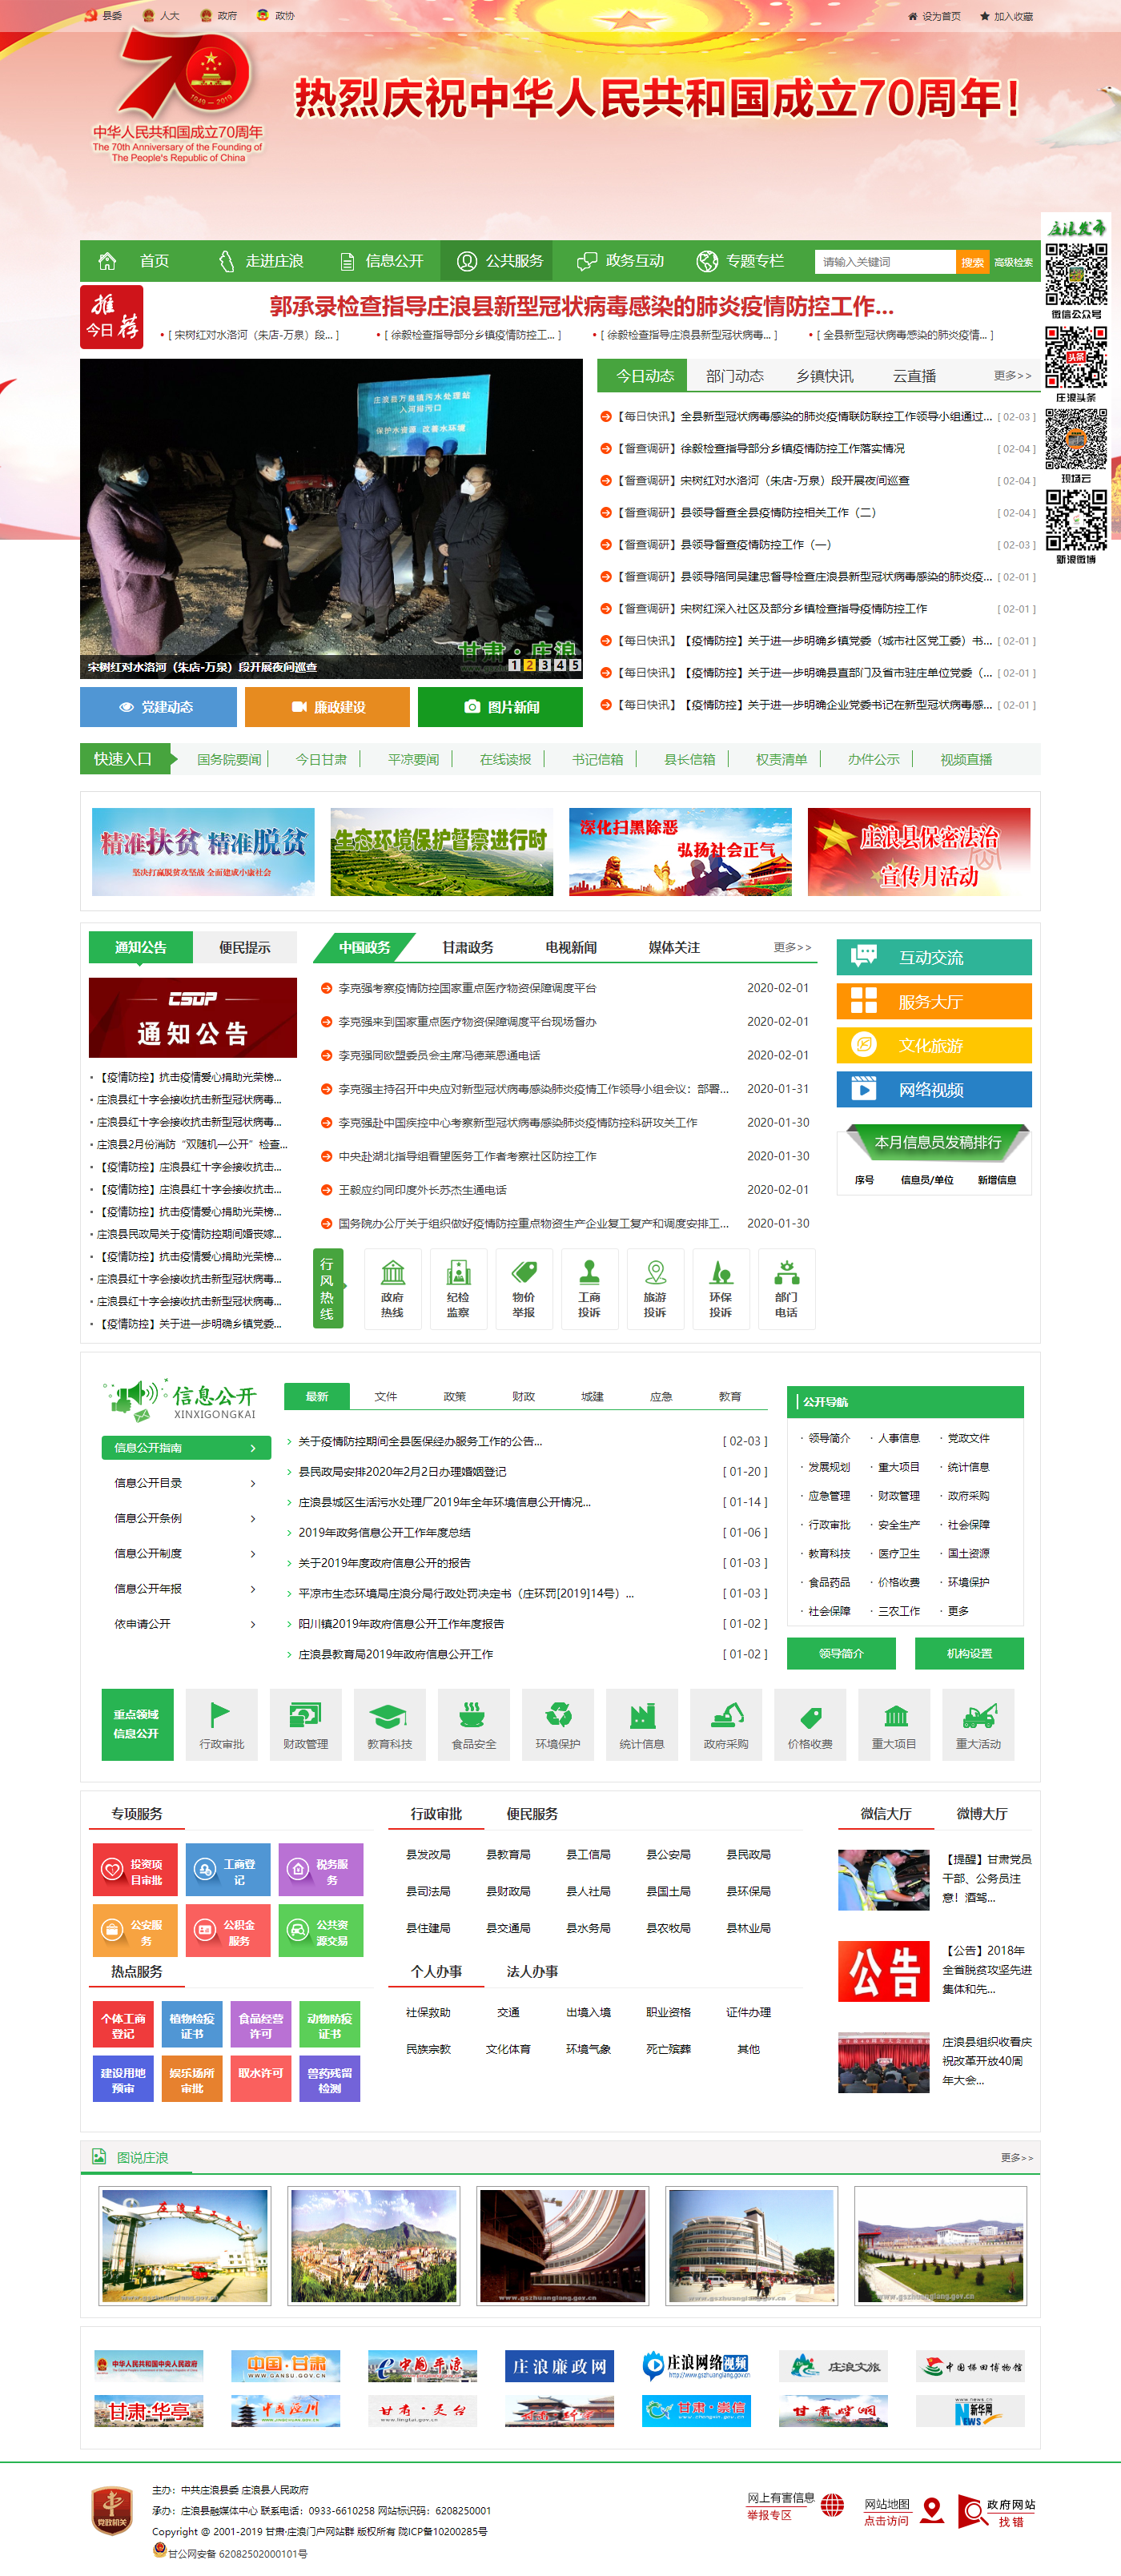Click the 公积金服务 tile
The width and height of the screenshot is (1121, 2576).
coord(228,1930)
